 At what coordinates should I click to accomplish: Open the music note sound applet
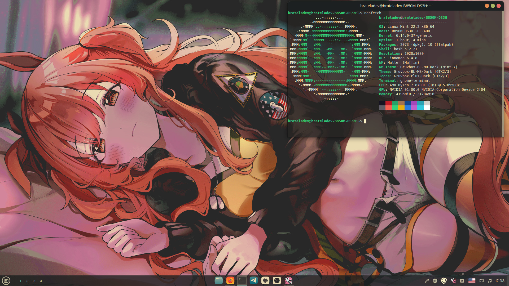pos(490,281)
